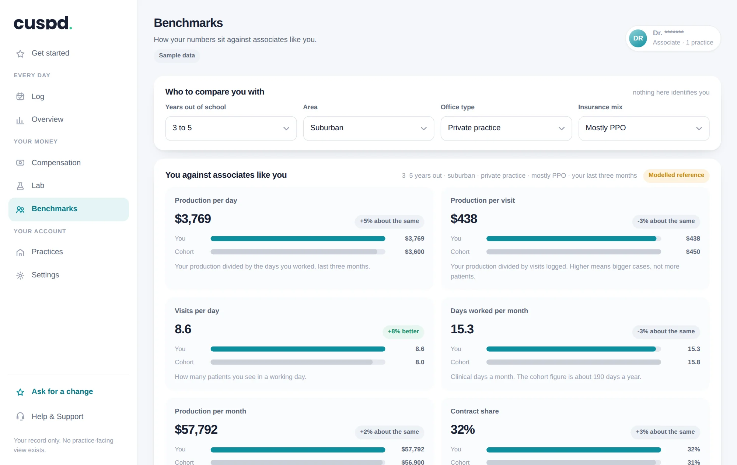Click the Sample data badge
The height and width of the screenshot is (465, 737).
coord(177,56)
